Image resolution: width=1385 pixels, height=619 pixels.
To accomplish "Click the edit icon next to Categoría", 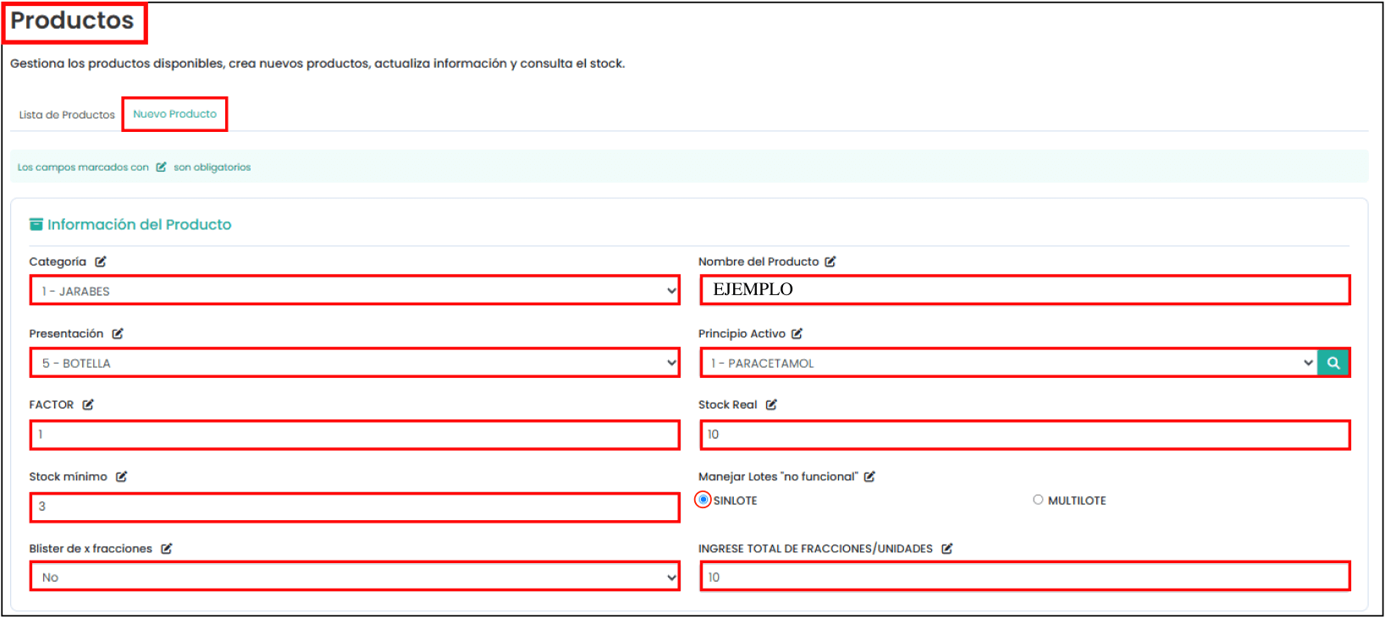I will 101,262.
